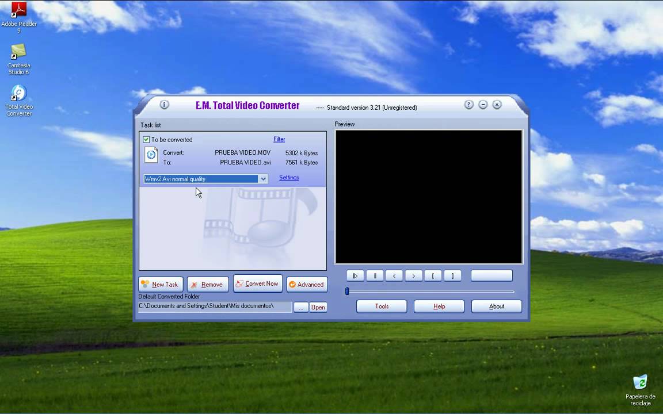This screenshot has width=663, height=414.
Task: Click the question mark help icon in title bar
Action: pos(468,105)
